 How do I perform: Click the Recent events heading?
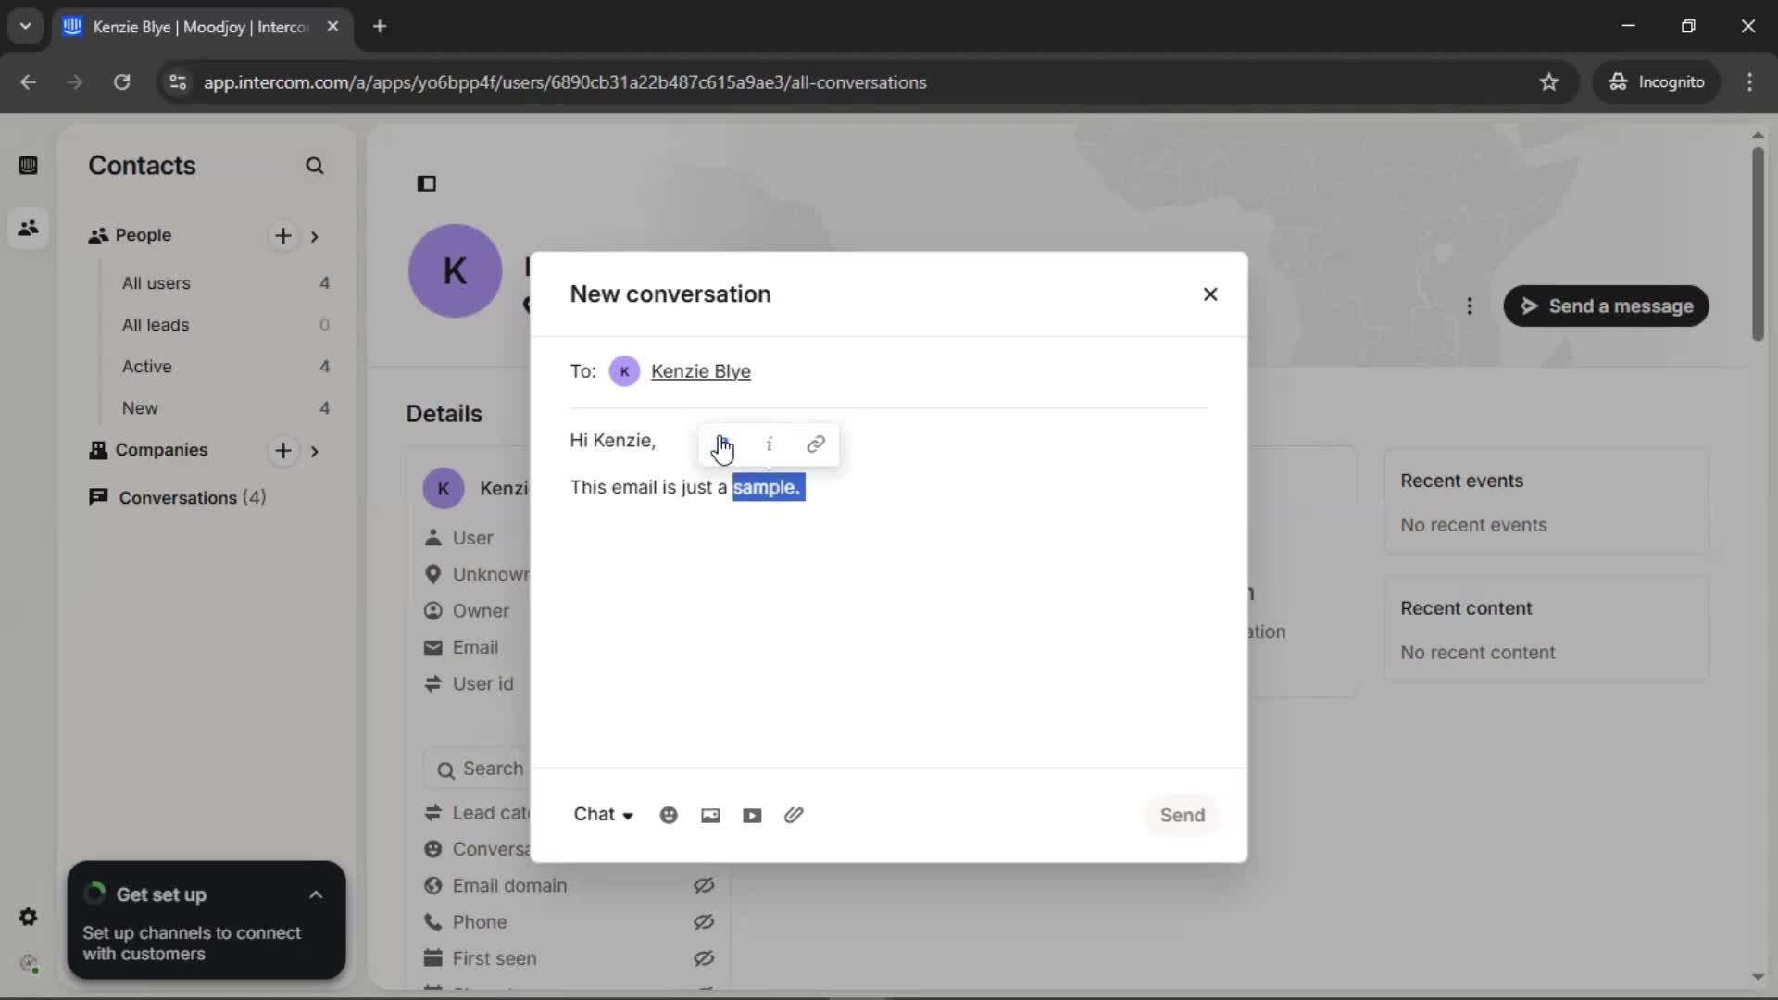coord(1461,481)
